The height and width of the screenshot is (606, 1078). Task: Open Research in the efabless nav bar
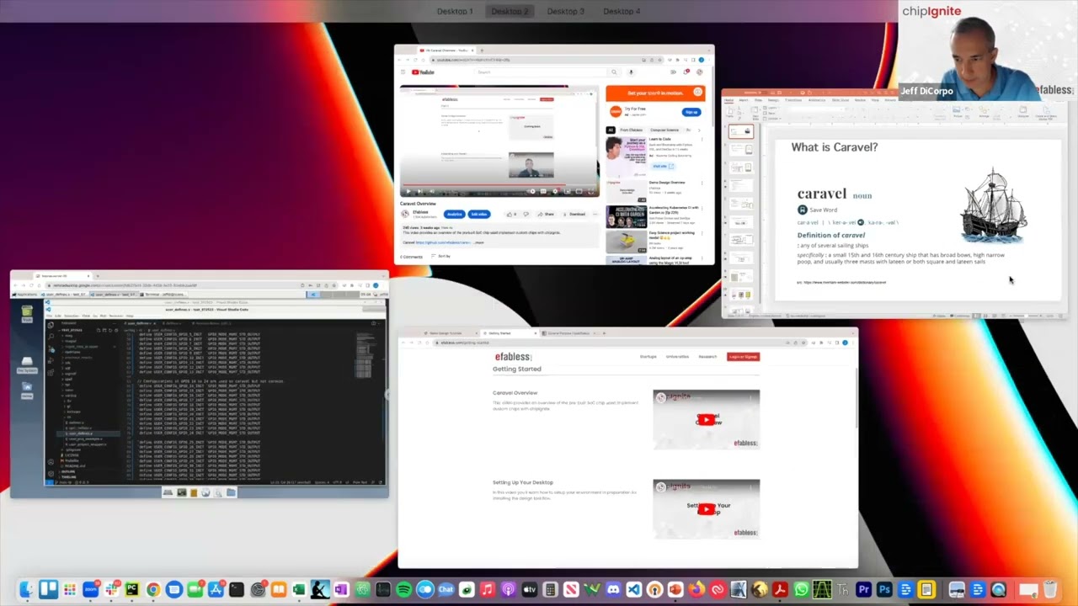point(707,357)
